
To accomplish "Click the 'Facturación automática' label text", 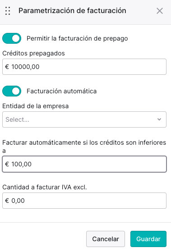I will [62, 91].
